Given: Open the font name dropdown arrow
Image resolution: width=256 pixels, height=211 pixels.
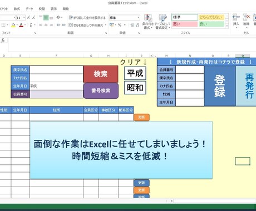Looking at the screenshot, I should point(14,18).
